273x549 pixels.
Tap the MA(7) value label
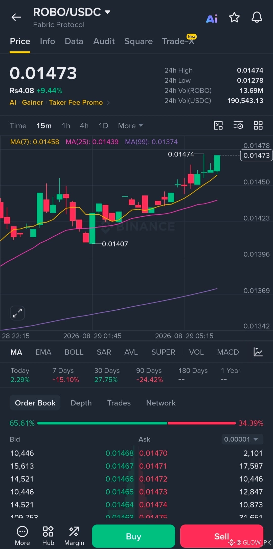click(35, 142)
